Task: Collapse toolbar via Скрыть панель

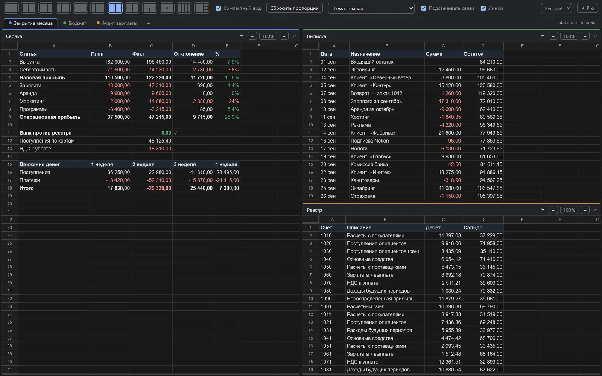Action: pyautogui.click(x=577, y=23)
